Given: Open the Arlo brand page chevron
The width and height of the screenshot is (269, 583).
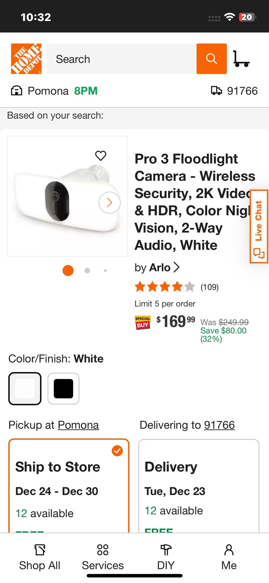Looking at the screenshot, I should 176,268.
